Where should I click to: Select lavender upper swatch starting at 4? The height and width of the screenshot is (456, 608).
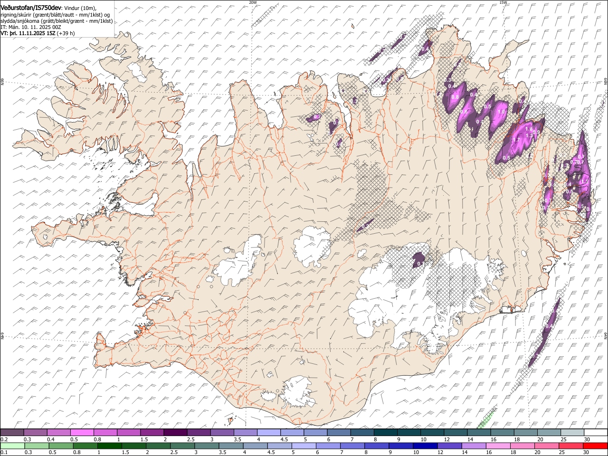point(269,432)
